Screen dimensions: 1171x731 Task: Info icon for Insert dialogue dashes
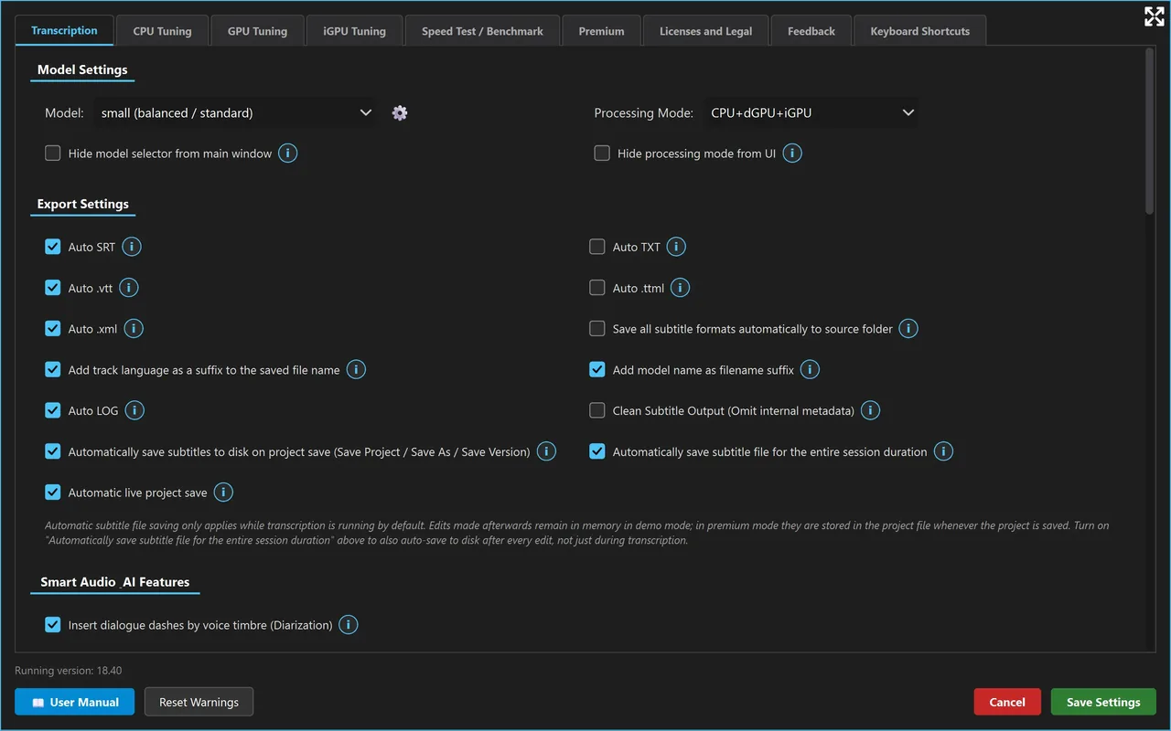point(349,625)
